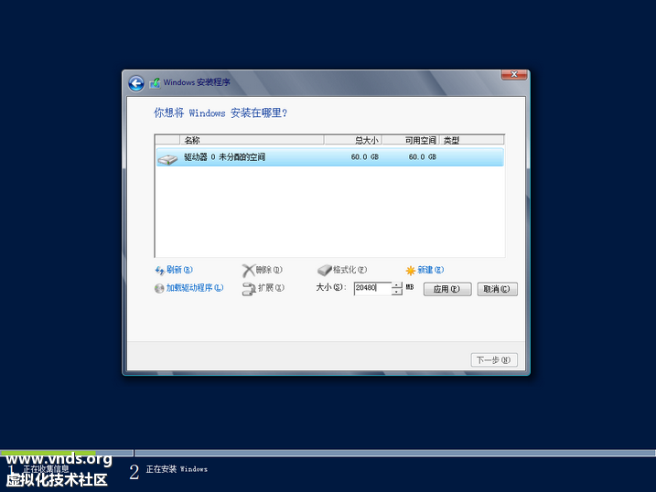Image resolution: width=656 pixels, height=492 pixels.
Task: Click the Windows Setup title bar icon
Action: [155, 82]
